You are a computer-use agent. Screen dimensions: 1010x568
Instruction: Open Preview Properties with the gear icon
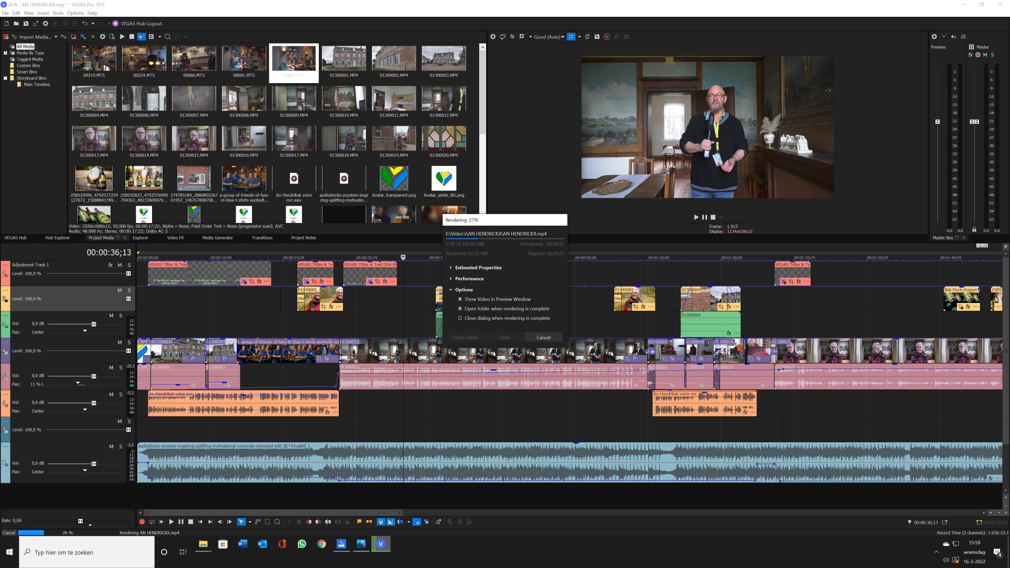coord(493,37)
